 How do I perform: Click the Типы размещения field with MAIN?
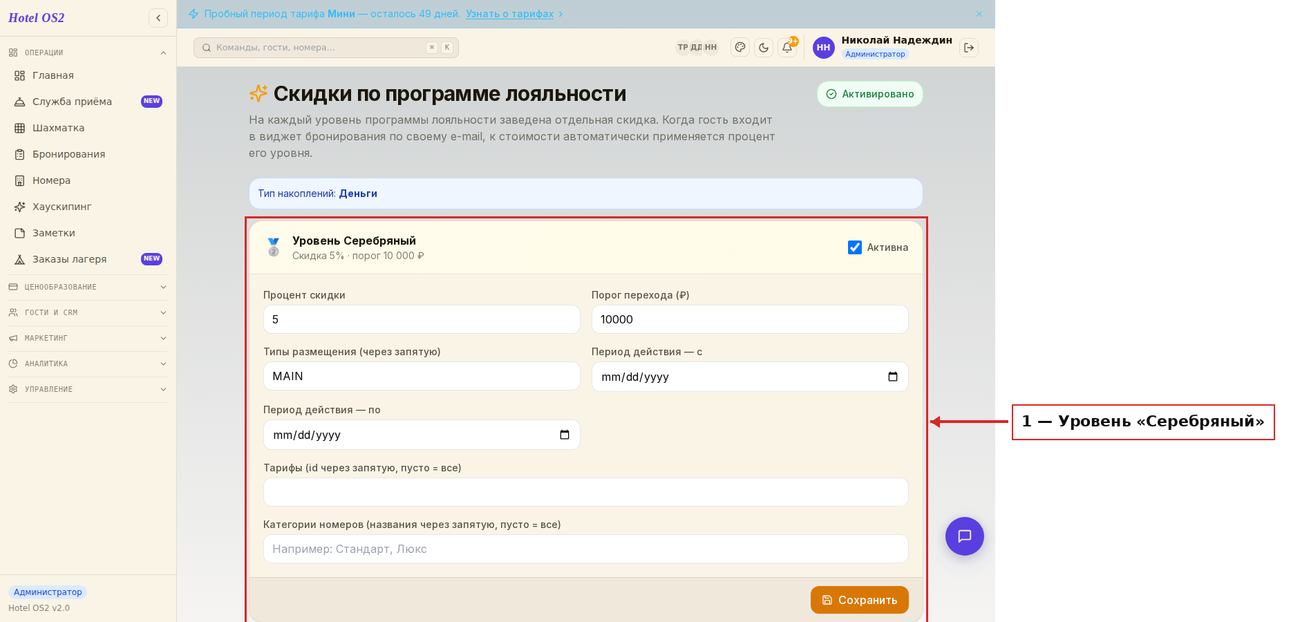tap(422, 376)
